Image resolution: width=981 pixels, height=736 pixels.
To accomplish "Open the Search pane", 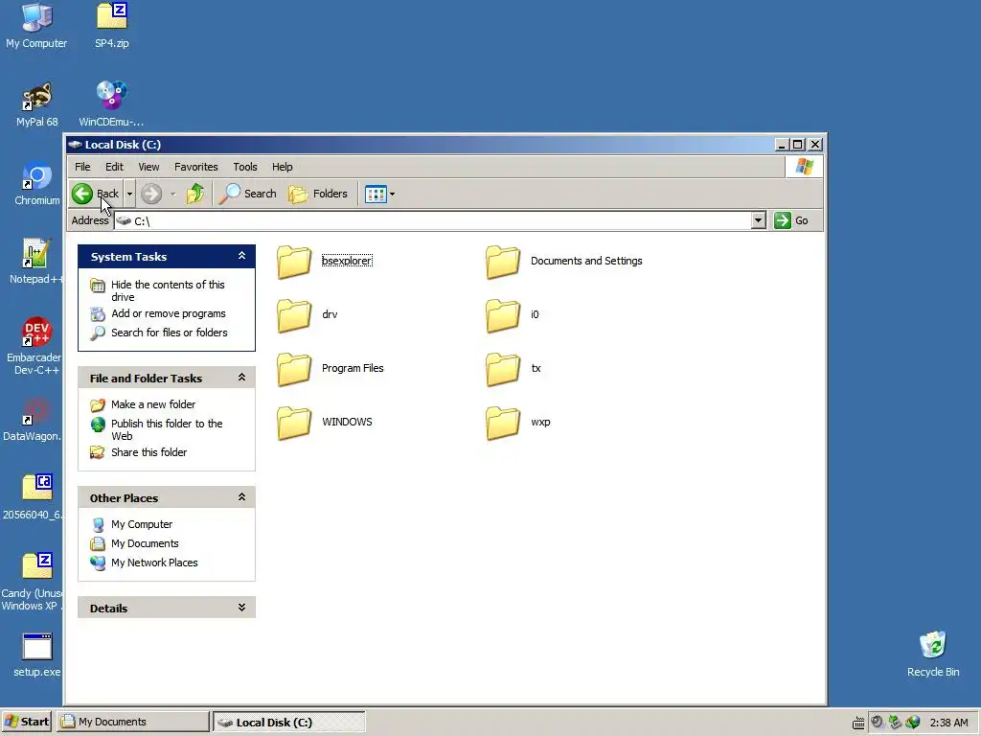I will pyautogui.click(x=248, y=194).
